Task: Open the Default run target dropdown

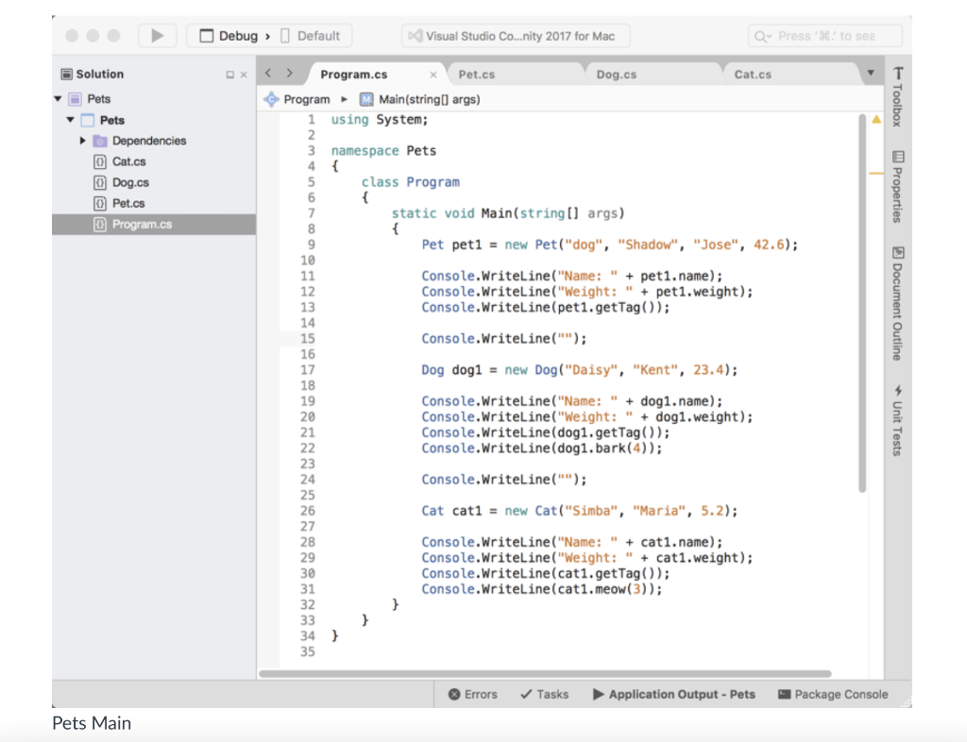Action: (x=314, y=35)
